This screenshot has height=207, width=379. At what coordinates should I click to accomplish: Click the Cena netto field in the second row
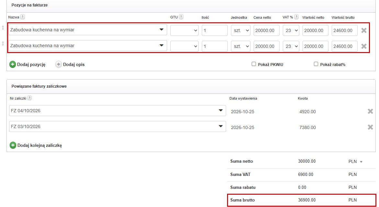click(267, 46)
